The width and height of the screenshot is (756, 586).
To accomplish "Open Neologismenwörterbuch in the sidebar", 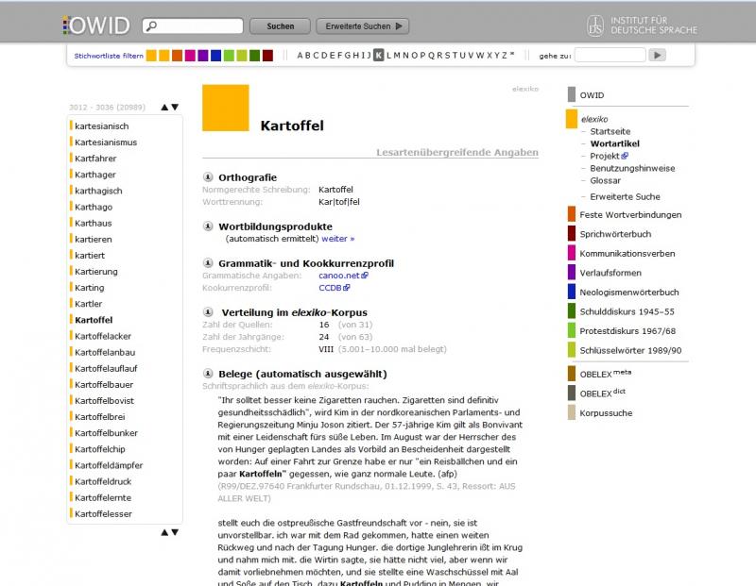I will click(x=628, y=292).
